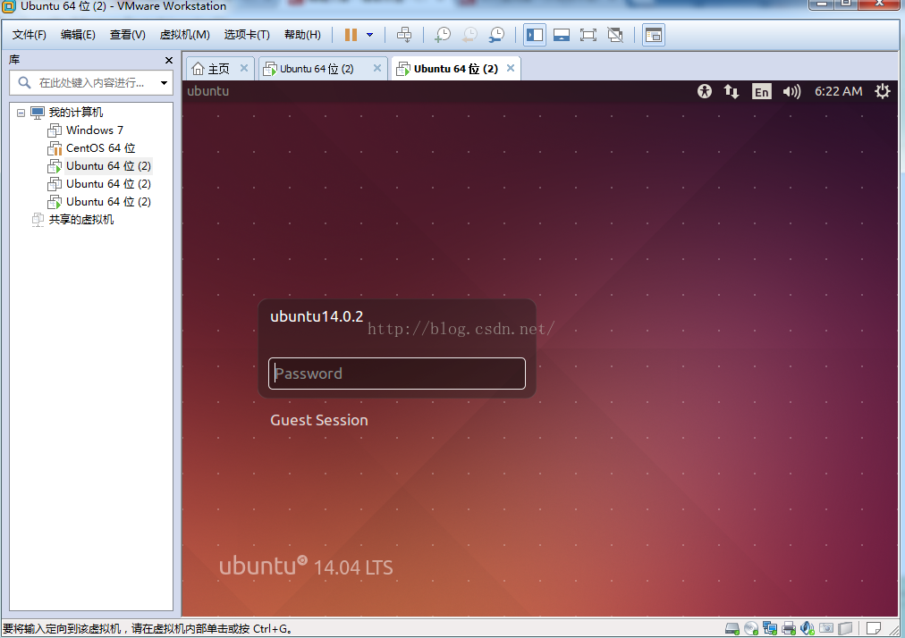Image resolution: width=905 pixels, height=638 pixels.
Task: Select the CentOS 64 位 virtual machine
Action: (101, 147)
